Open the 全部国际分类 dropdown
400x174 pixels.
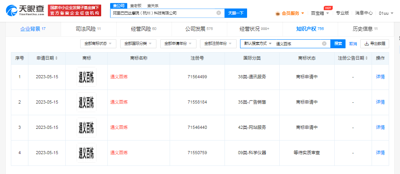pos(138,44)
